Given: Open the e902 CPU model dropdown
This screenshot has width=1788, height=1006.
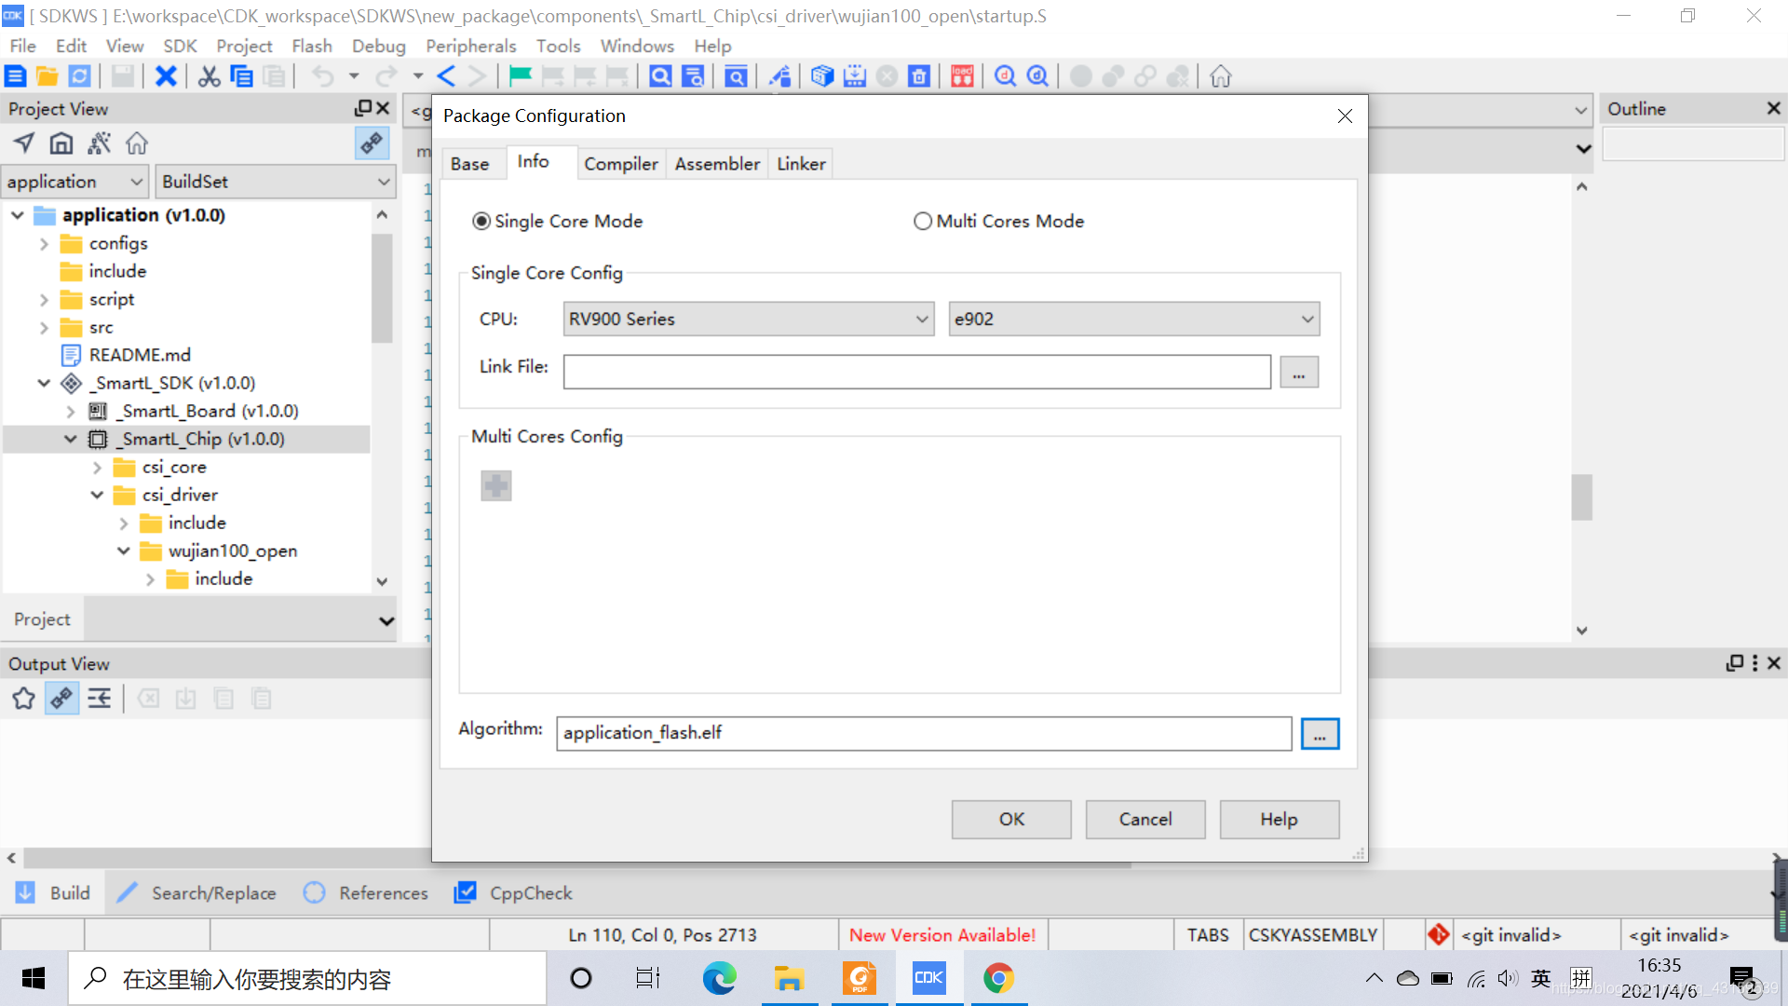Looking at the screenshot, I should (x=1132, y=319).
